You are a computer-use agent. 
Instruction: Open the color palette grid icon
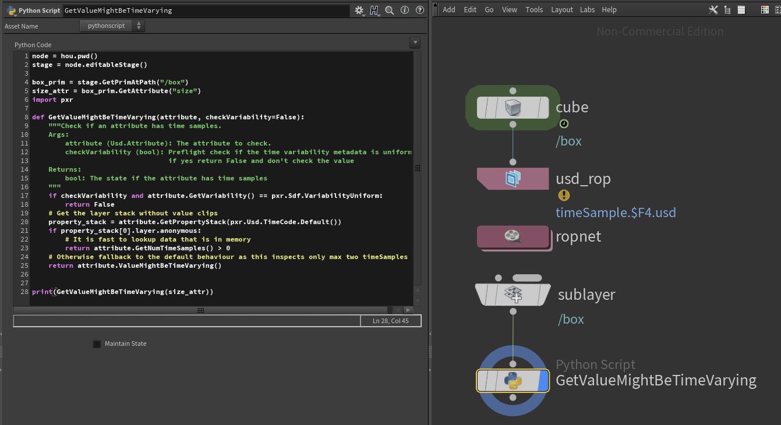coord(765,10)
